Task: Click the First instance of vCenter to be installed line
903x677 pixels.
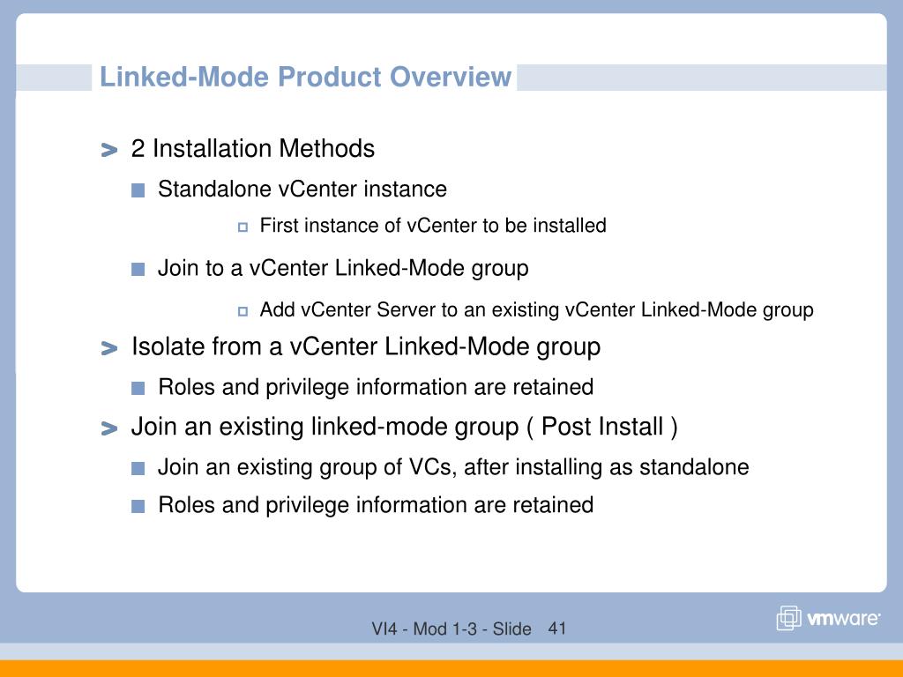Action: (x=433, y=225)
